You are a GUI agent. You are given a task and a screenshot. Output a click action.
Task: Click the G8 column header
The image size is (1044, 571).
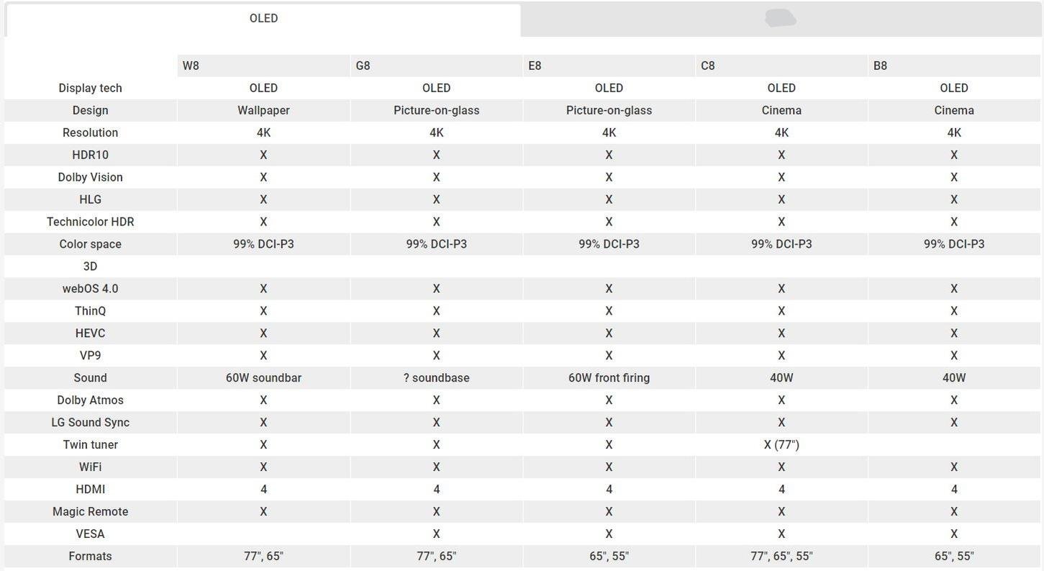click(x=363, y=66)
